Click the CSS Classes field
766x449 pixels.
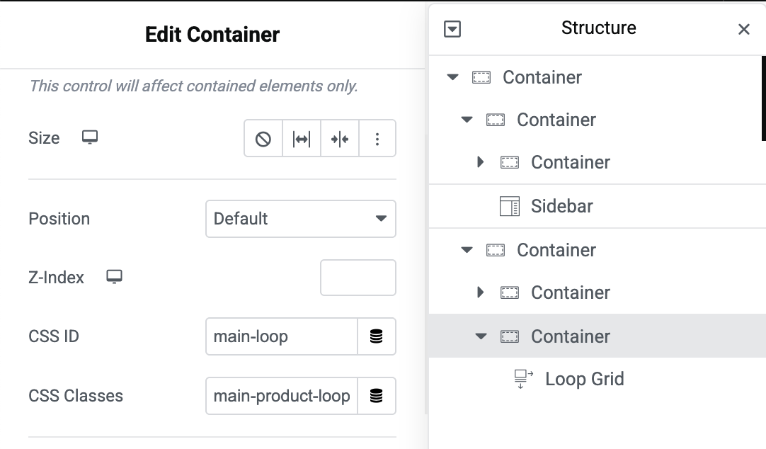[281, 397]
